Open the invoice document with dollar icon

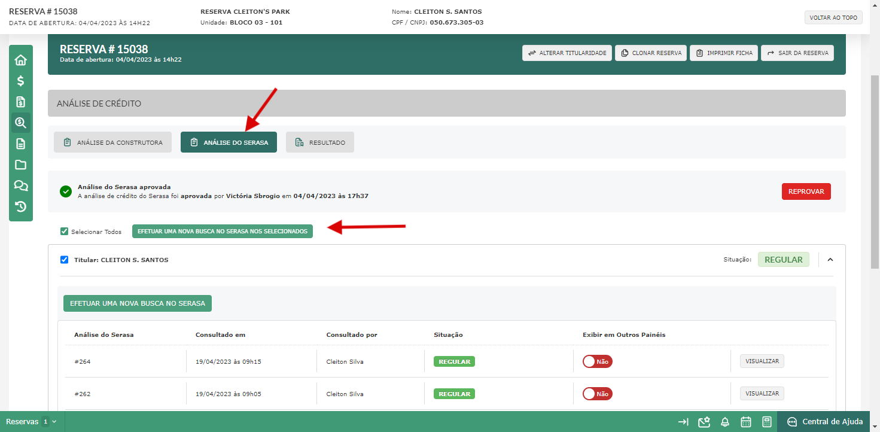click(x=21, y=102)
